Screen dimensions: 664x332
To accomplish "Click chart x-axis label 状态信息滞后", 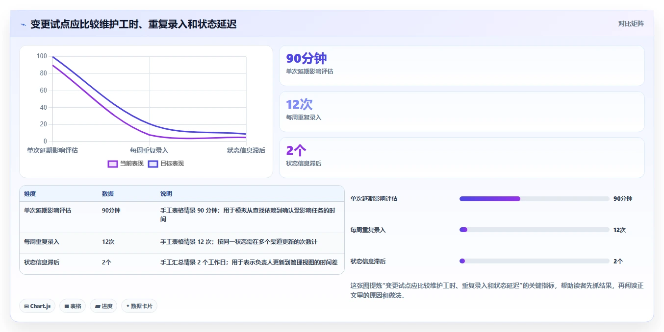I will pyautogui.click(x=246, y=150).
